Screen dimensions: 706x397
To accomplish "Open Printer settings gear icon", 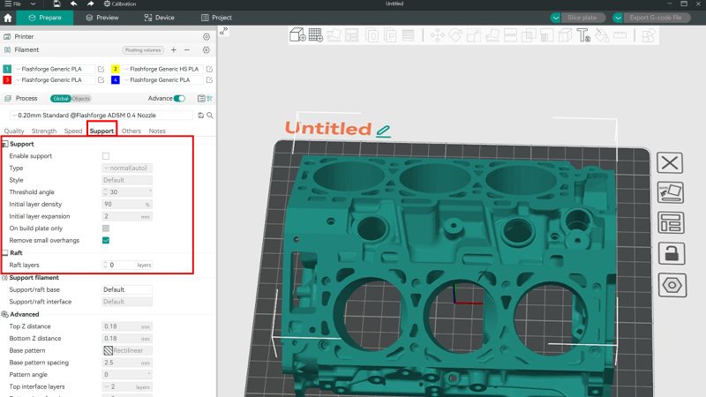I will [x=207, y=36].
